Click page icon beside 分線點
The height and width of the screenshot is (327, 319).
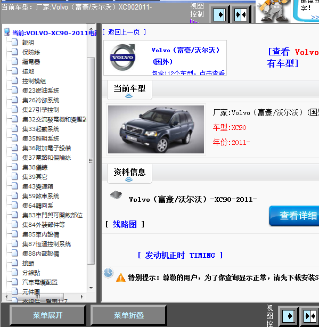click(x=15, y=272)
